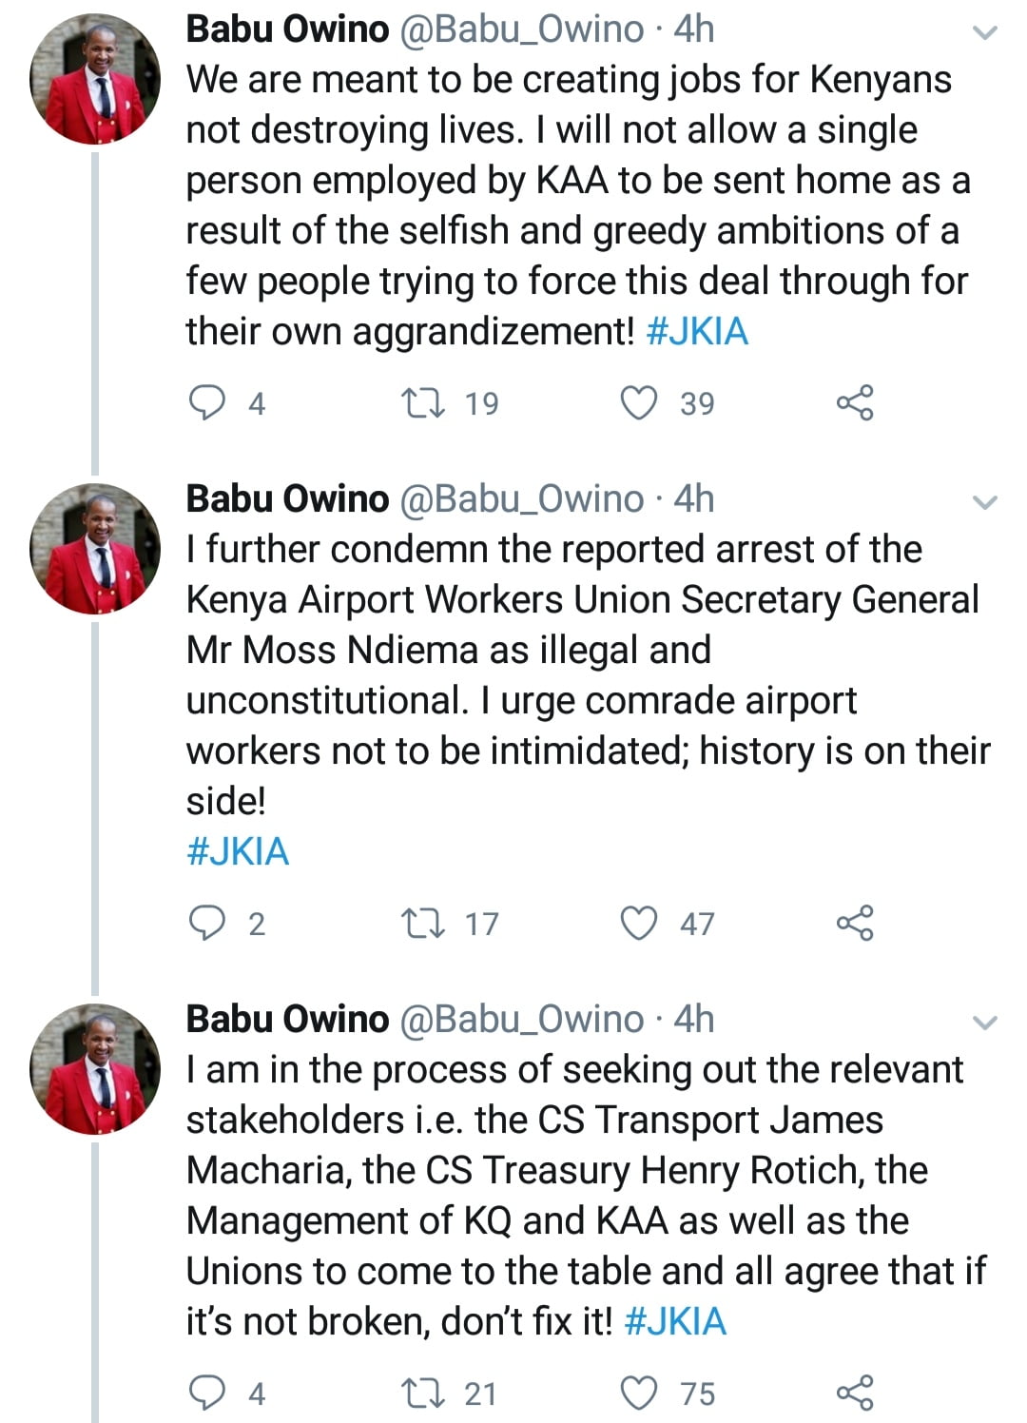
Task: Reply to the KAA jobs tweet
Action: coord(207,403)
